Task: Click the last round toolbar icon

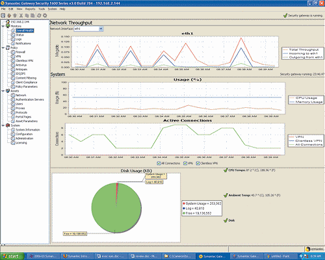Action: coord(45,16)
